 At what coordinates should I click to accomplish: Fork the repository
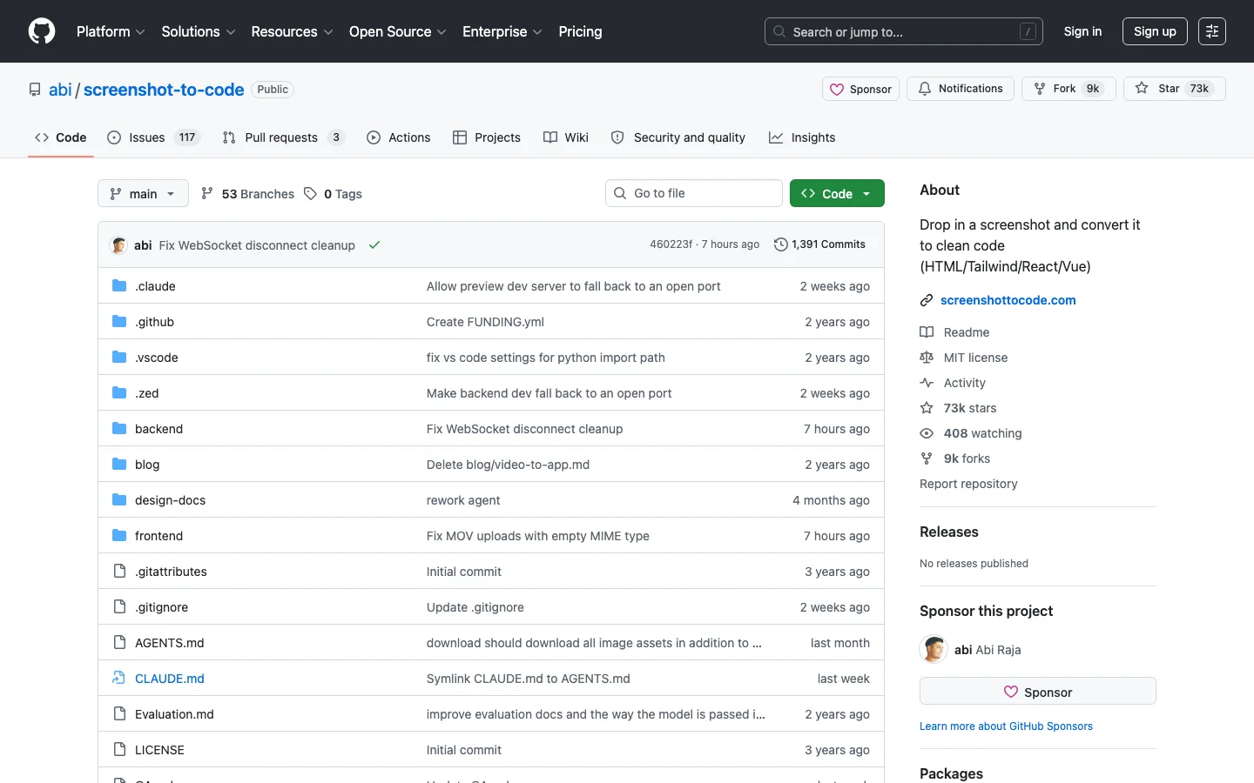click(1069, 89)
